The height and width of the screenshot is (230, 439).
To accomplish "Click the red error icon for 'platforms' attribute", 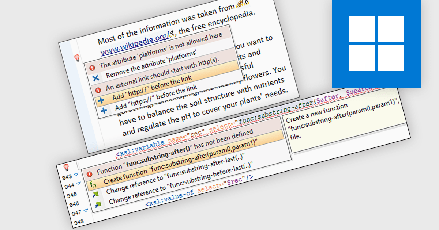I will (x=92, y=68).
